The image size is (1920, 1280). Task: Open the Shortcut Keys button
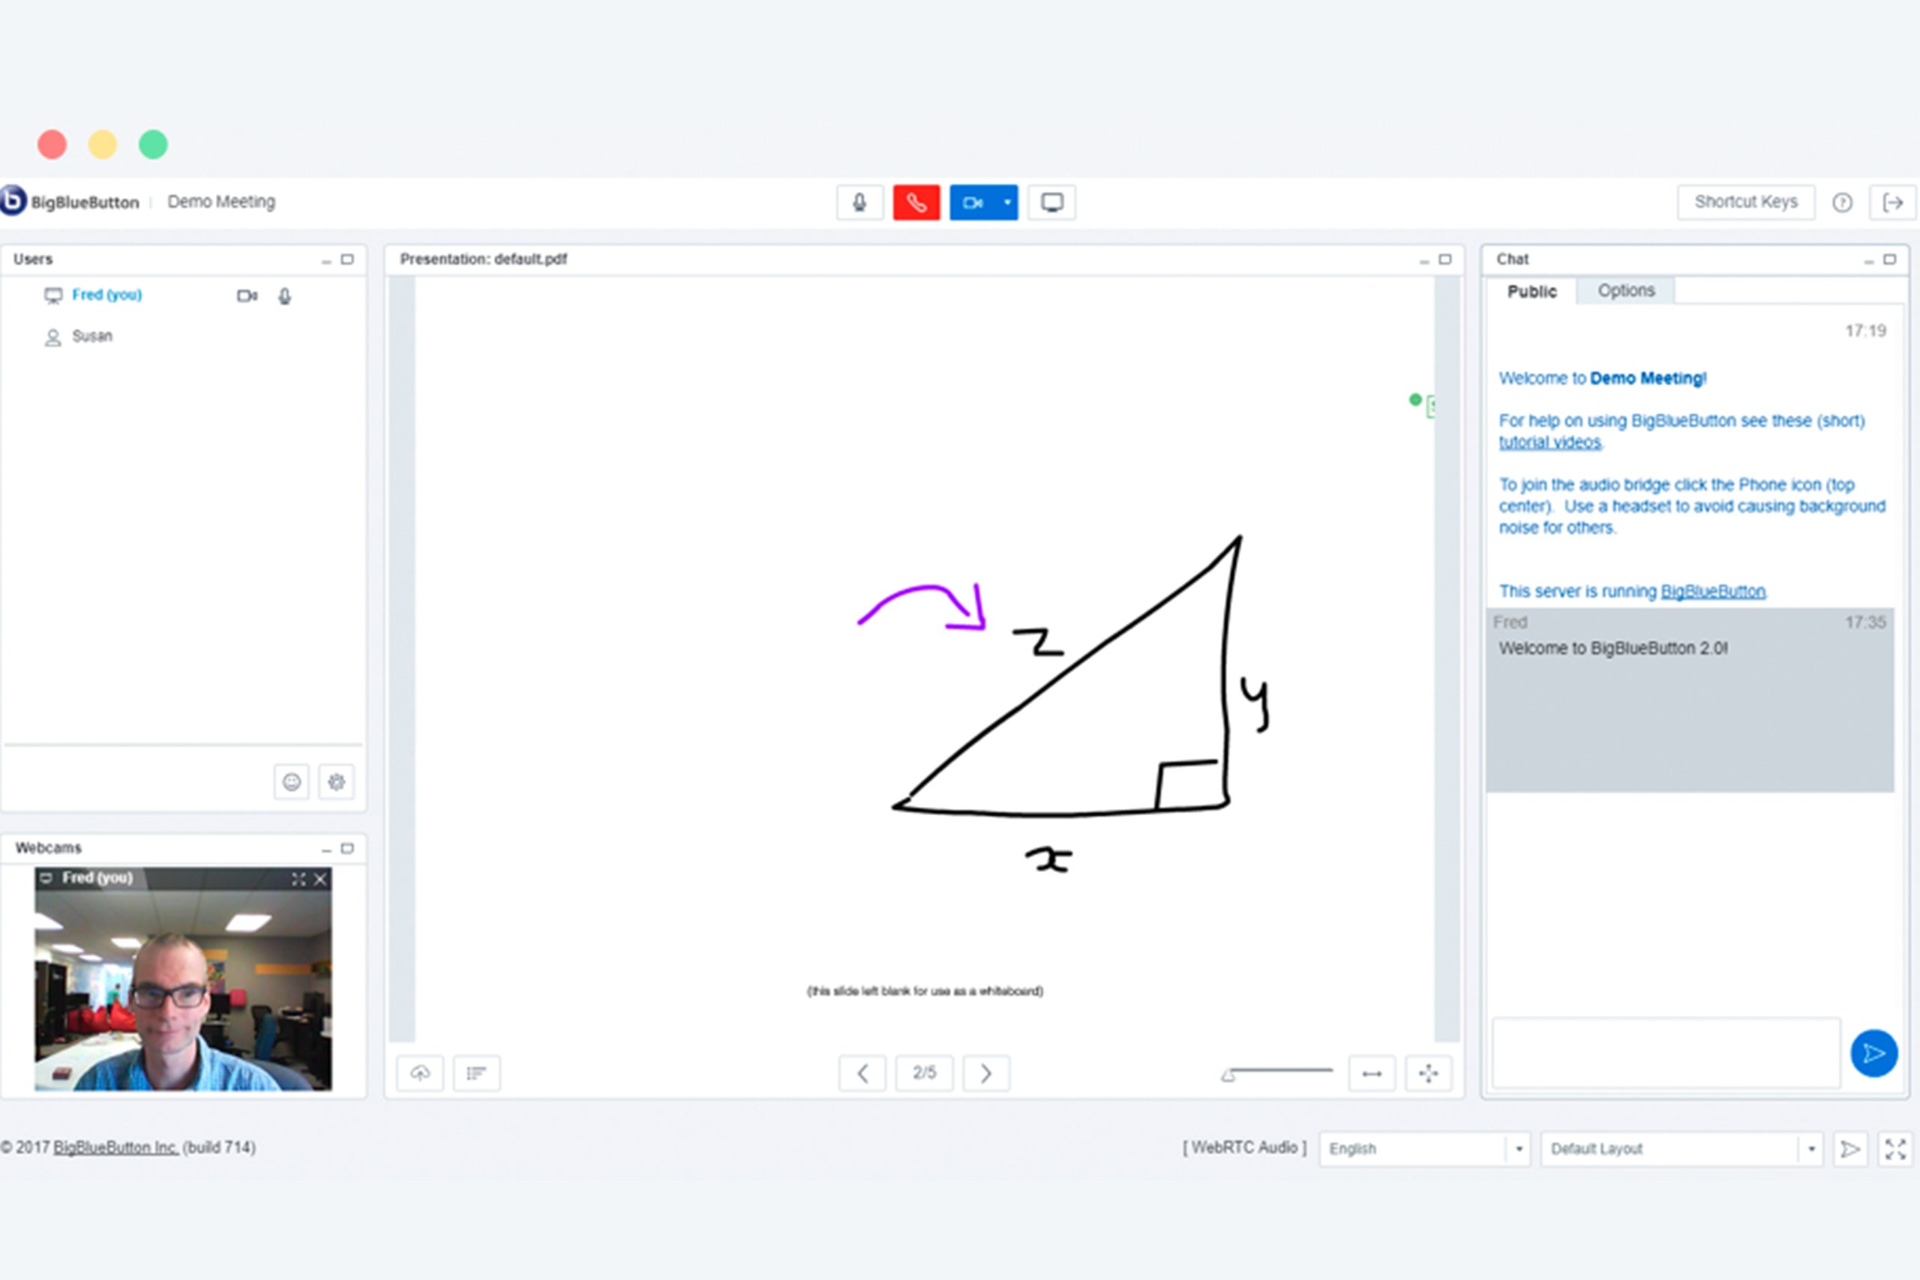[x=1745, y=202]
